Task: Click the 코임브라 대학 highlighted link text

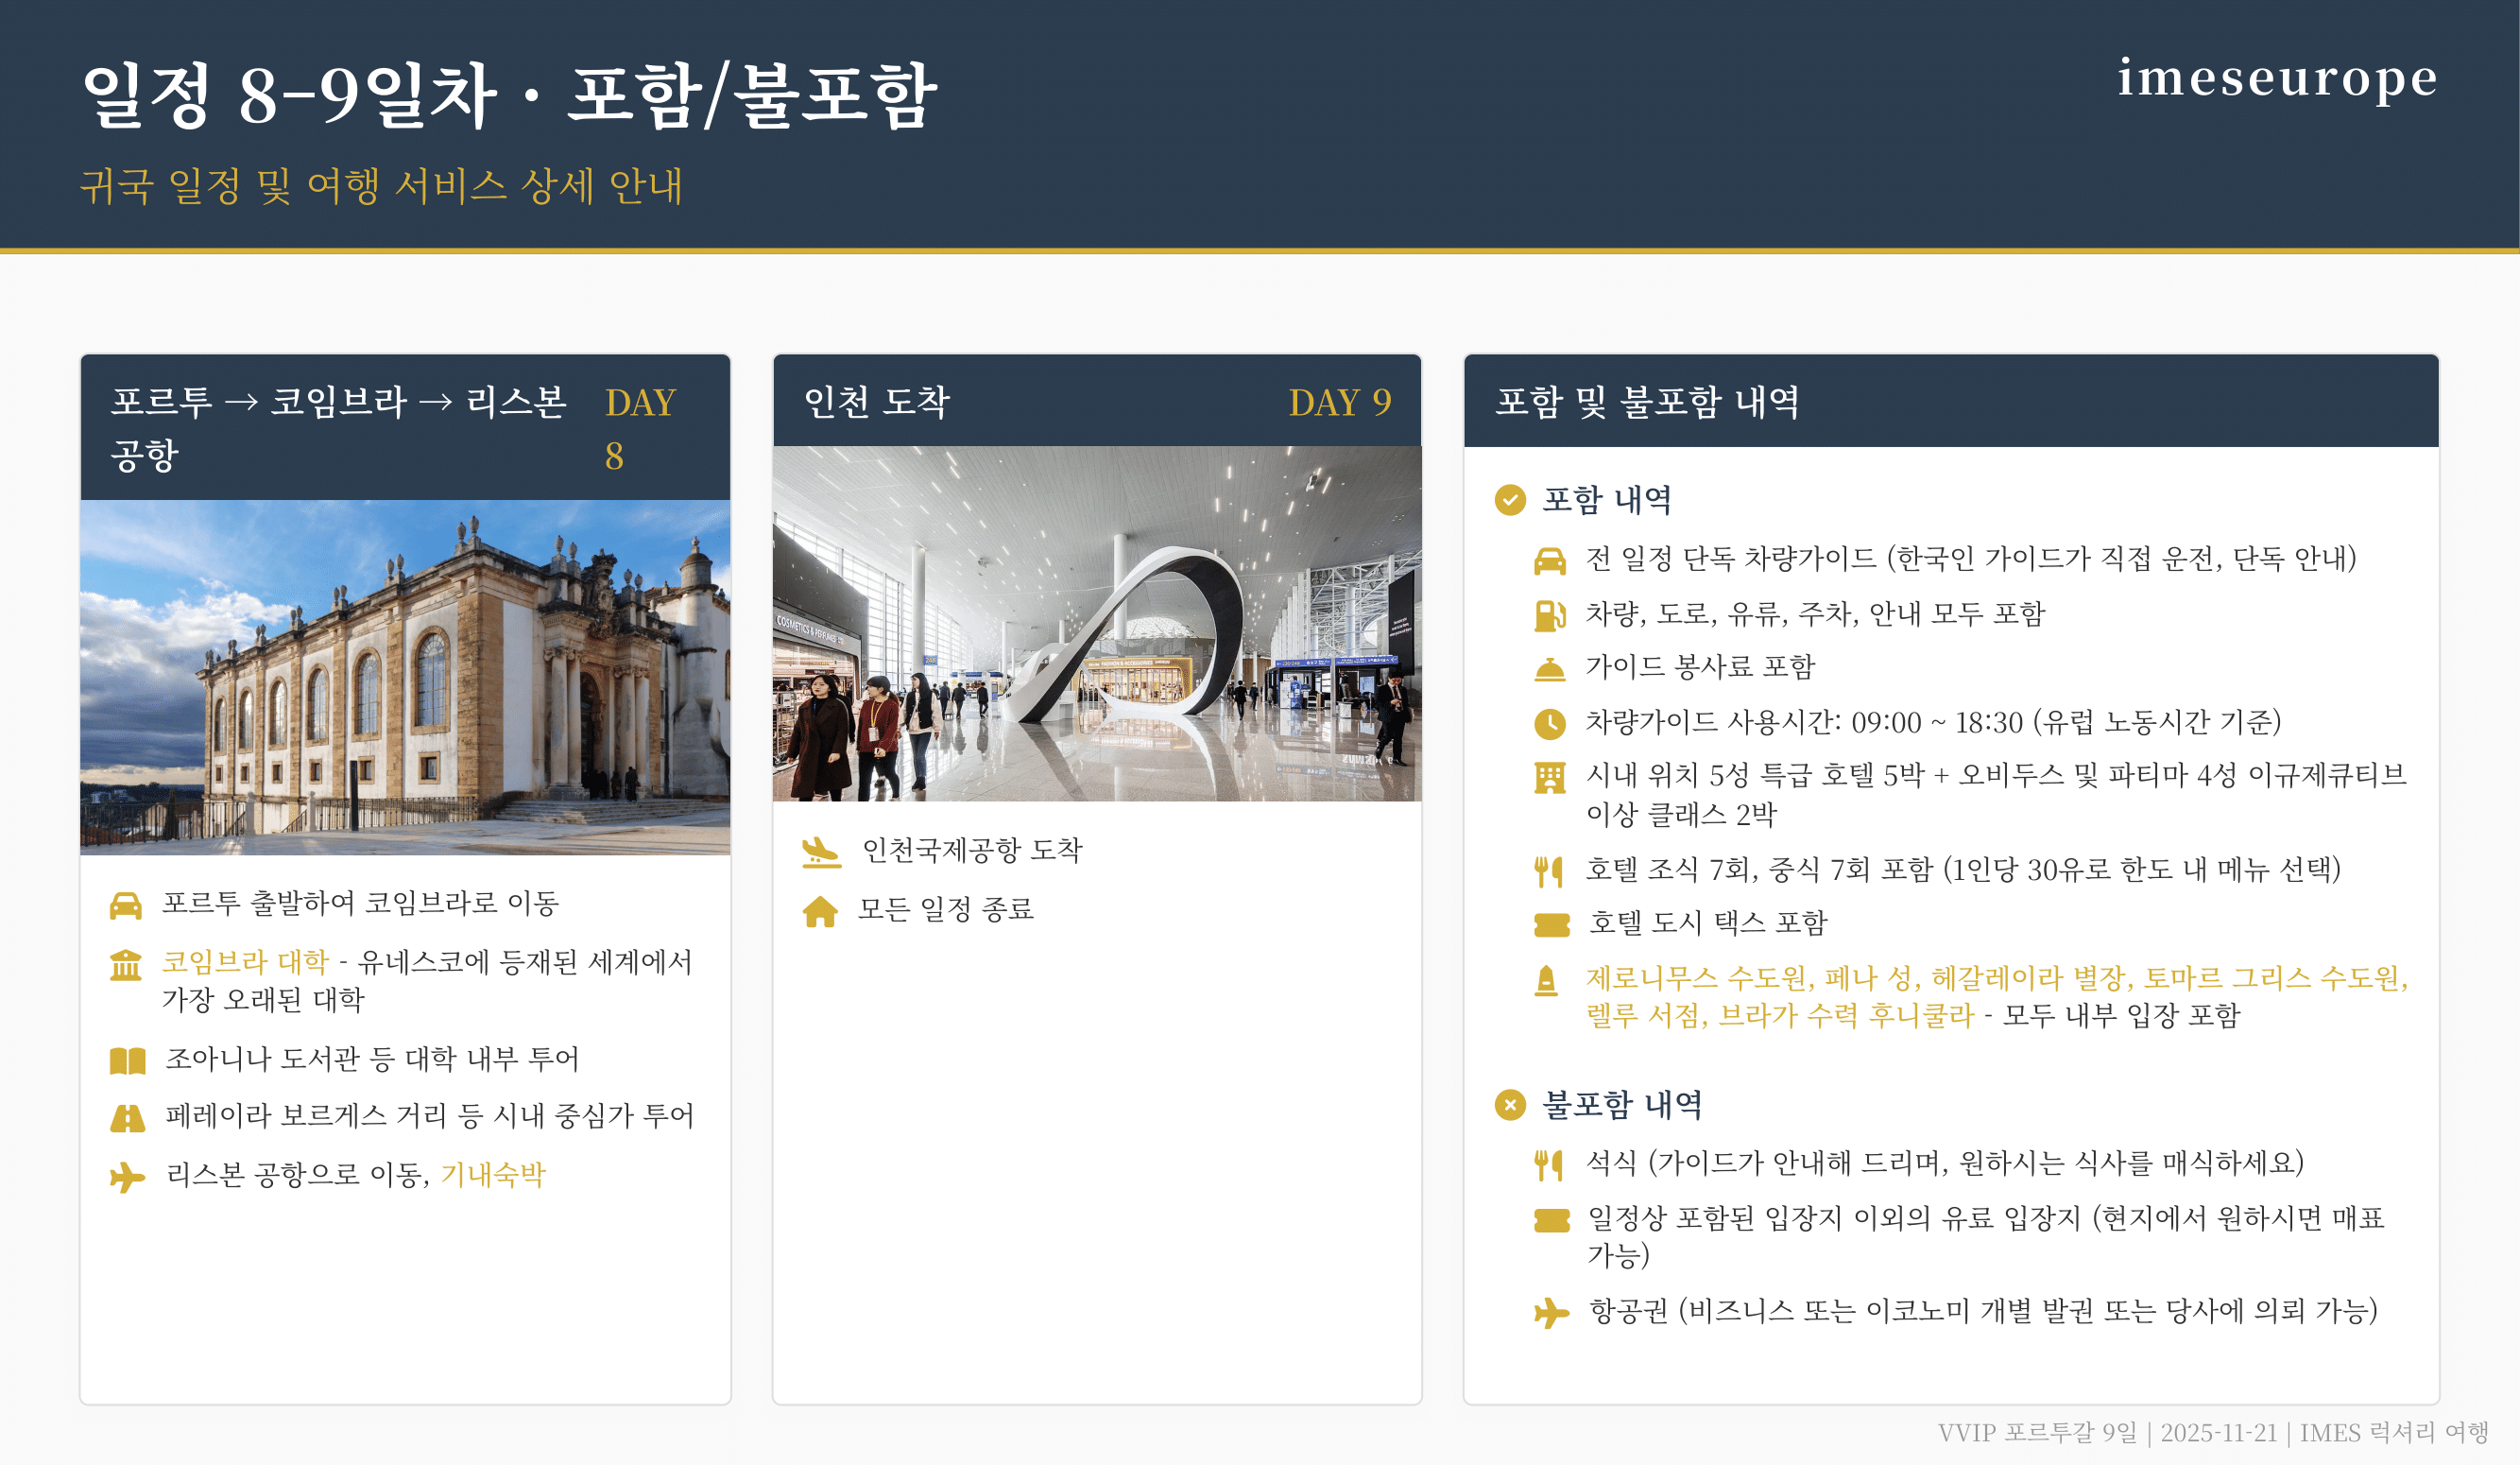Action: 245,962
